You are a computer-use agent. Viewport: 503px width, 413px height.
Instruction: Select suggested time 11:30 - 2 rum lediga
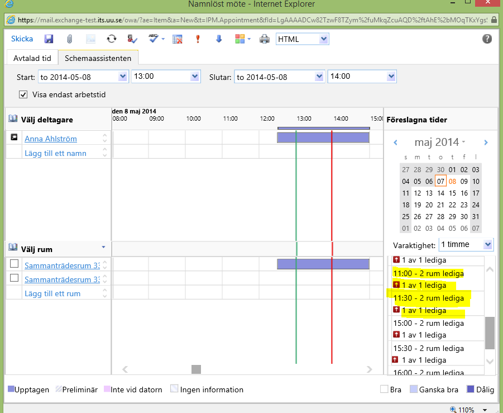pos(428,298)
